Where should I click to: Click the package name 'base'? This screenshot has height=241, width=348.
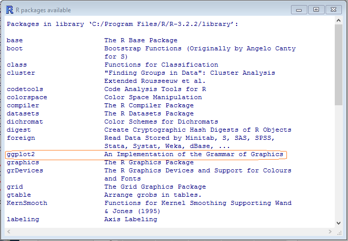[x=15, y=40]
